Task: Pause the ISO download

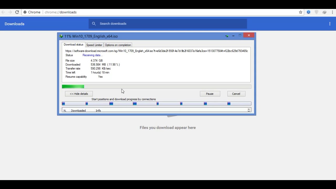Action: [x=210, y=94]
